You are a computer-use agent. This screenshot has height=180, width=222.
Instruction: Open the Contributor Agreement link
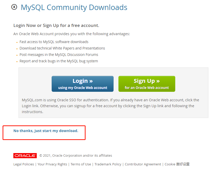(143, 164)
